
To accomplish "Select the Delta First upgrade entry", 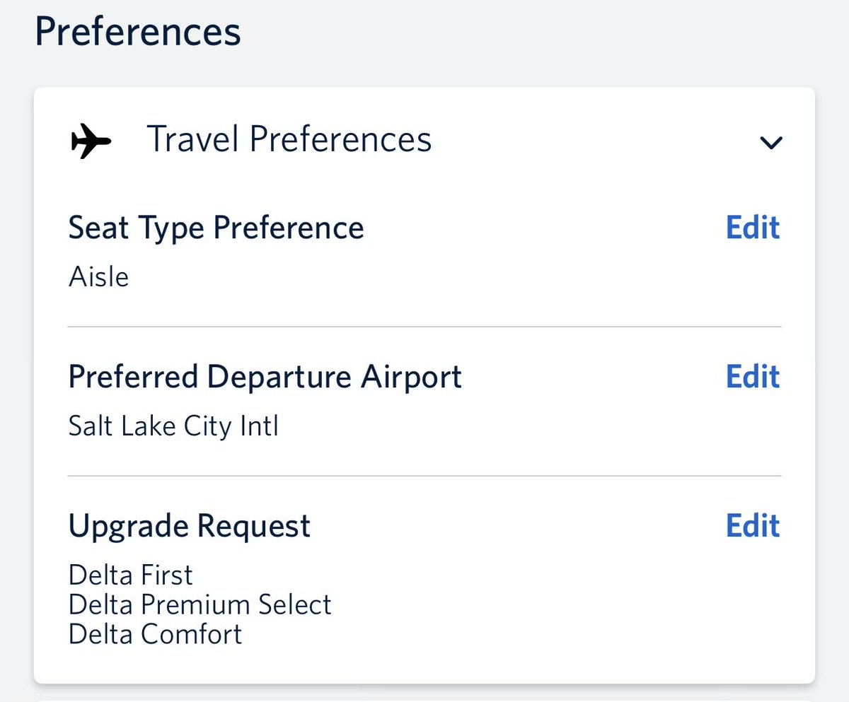I will (131, 575).
